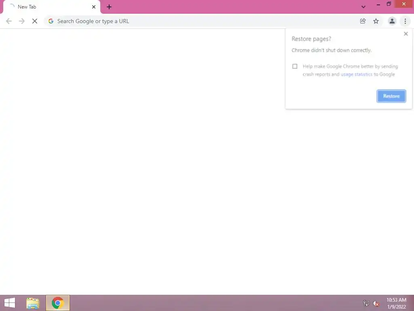The image size is (414, 311).
Task: Click the browser forward arrow
Action: point(22,21)
